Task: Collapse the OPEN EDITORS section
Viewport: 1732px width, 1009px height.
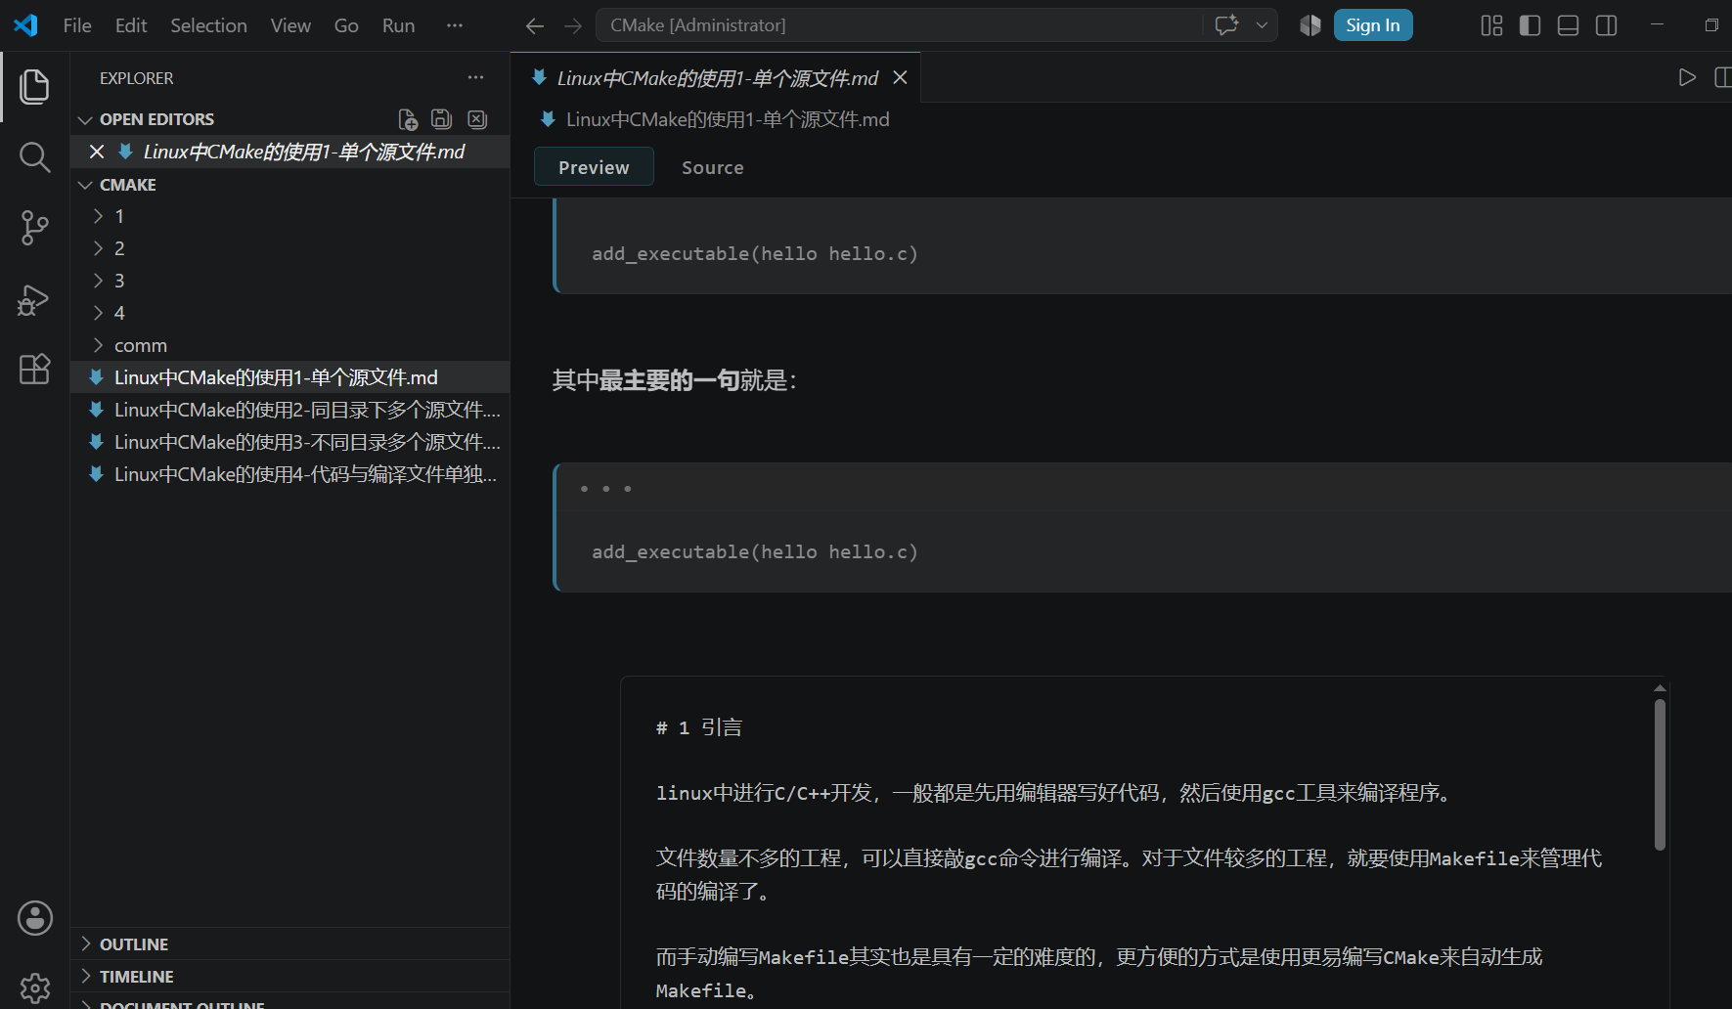Action: click(x=85, y=119)
